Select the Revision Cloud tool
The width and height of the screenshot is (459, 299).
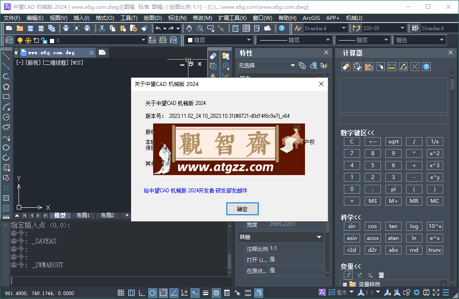coord(6,127)
